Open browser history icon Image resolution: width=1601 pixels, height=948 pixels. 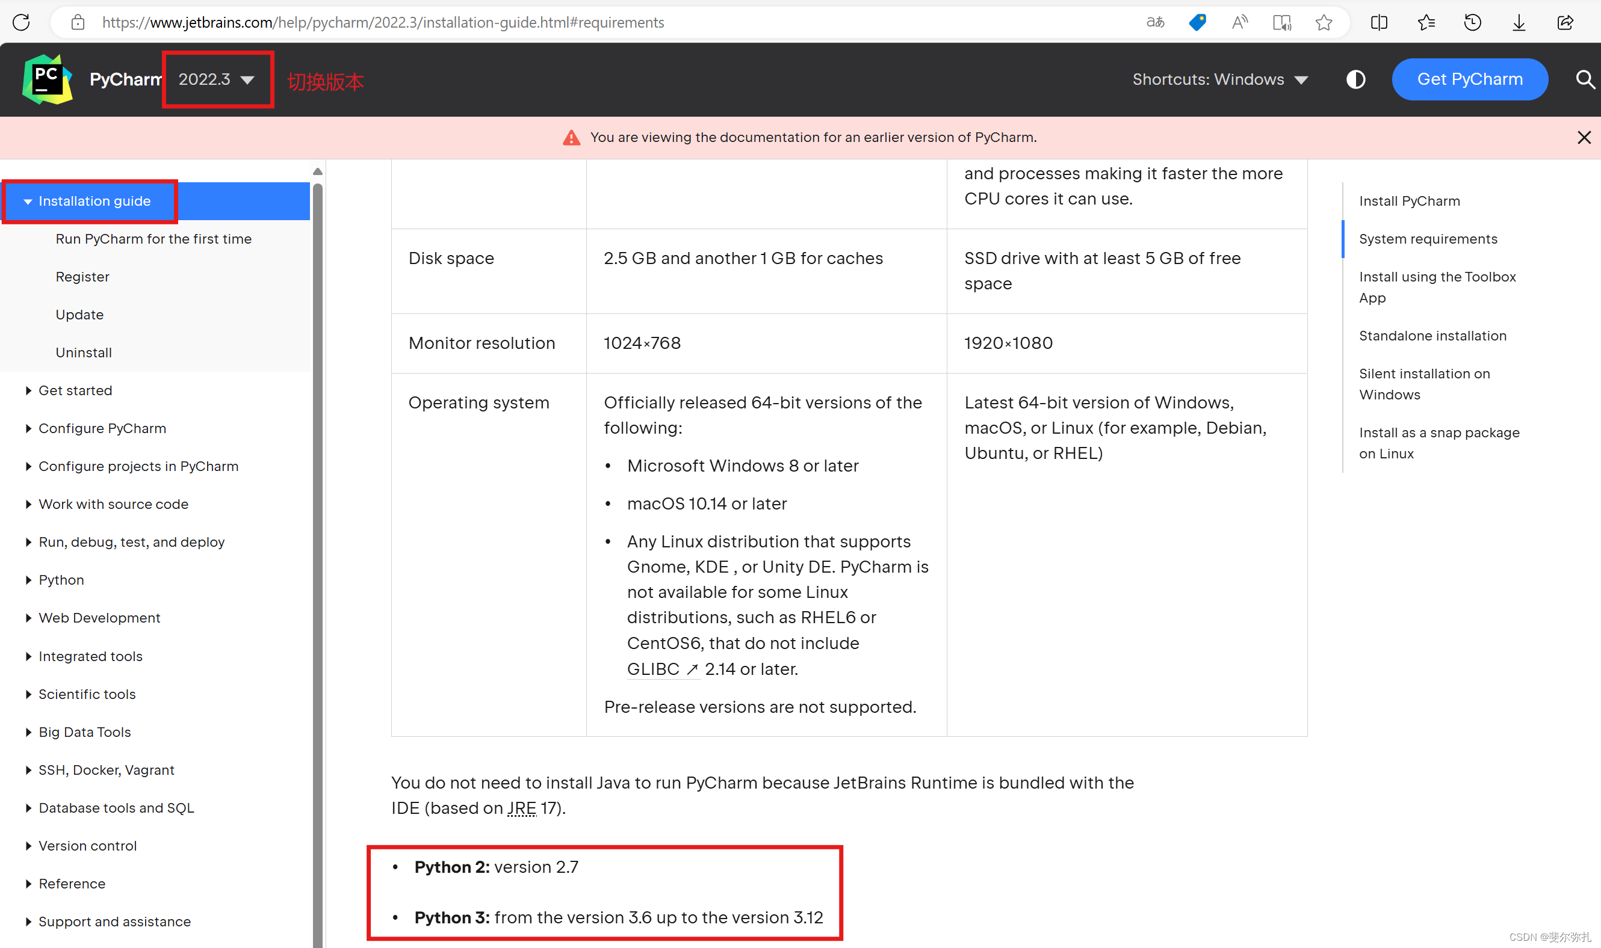[1472, 22]
